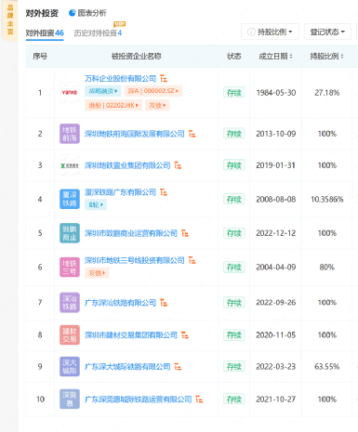Click 存续 status badge in row 10

234,399
